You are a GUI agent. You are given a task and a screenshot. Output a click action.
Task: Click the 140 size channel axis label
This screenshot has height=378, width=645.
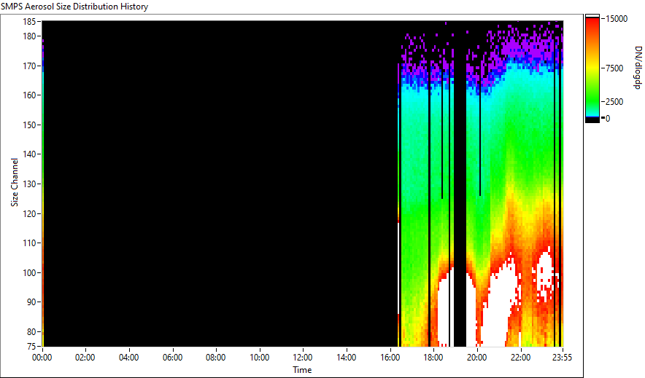(x=29, y=154)
